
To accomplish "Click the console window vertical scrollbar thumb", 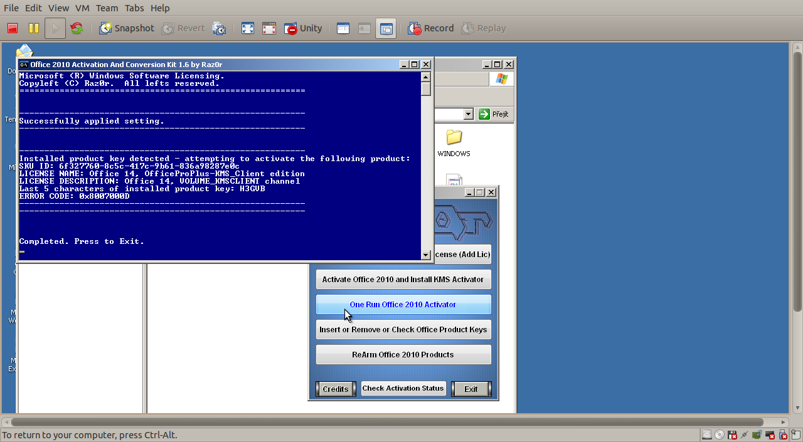I will (x=426, y=89).
